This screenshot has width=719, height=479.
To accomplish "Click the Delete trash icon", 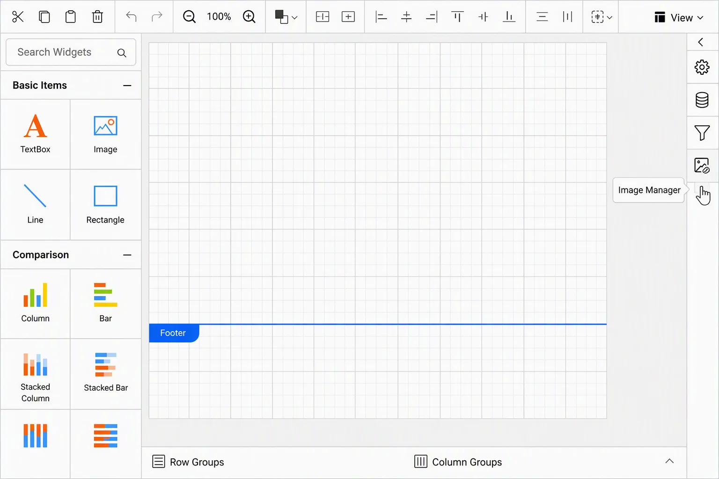I will pyautogui.click(x=97, y=17).
